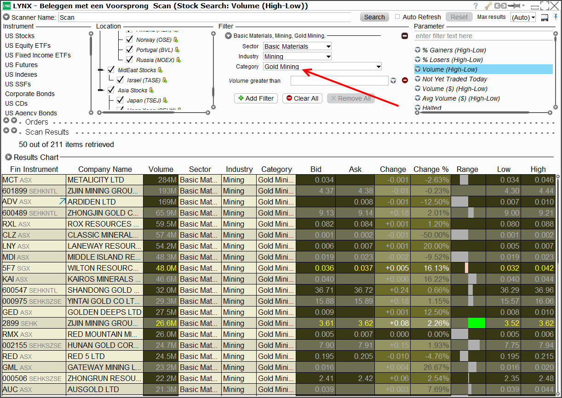Viewport: 562px width, 398px height.
Task: Click the icon beside % Losers (High-Low)
Action: [x=418, y=60]
